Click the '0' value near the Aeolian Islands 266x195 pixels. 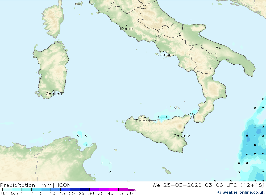coord(175,108)
